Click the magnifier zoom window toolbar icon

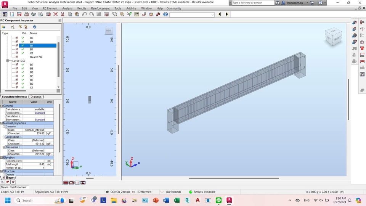click(115, 14)
